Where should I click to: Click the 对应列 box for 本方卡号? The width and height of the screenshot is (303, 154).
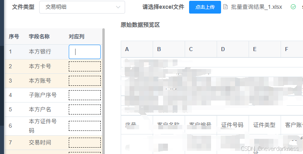[x=85, y=66]
